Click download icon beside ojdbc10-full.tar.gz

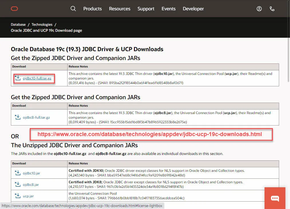click(18, 78)
